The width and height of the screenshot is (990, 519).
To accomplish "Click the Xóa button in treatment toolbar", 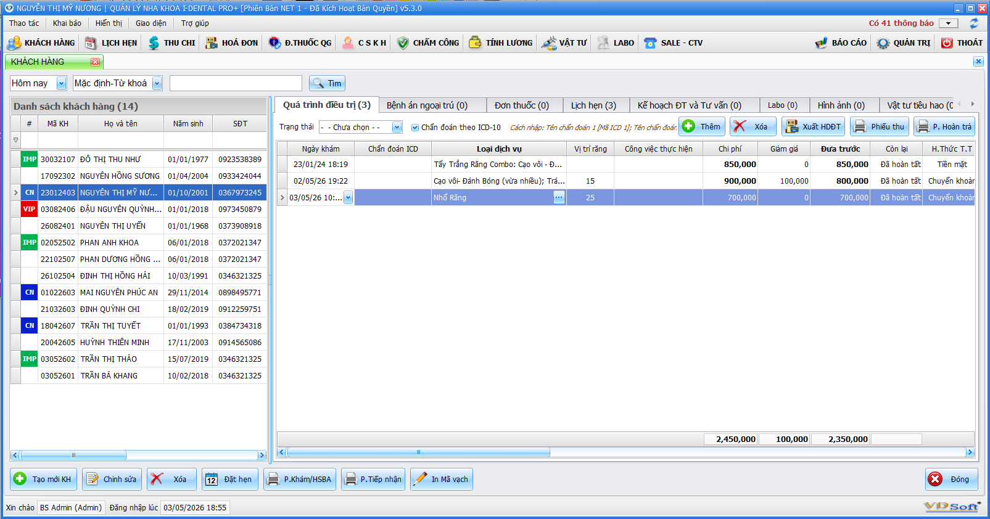I will click(753, 126).
